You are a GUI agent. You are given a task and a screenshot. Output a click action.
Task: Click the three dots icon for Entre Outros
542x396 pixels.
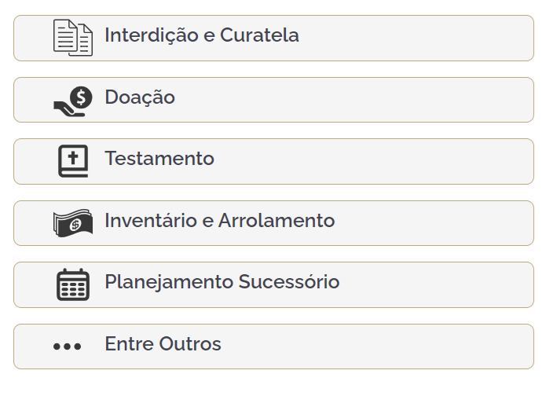[67, 346]
